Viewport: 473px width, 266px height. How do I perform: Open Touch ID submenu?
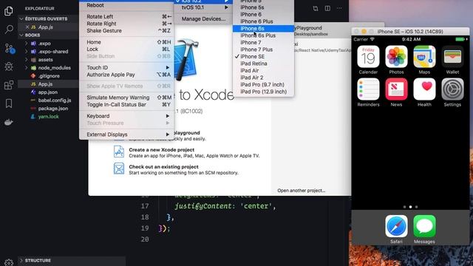[126, 67]
